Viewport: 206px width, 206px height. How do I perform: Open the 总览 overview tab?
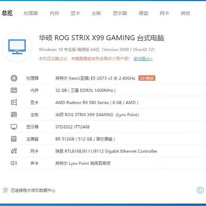point(7,13)
